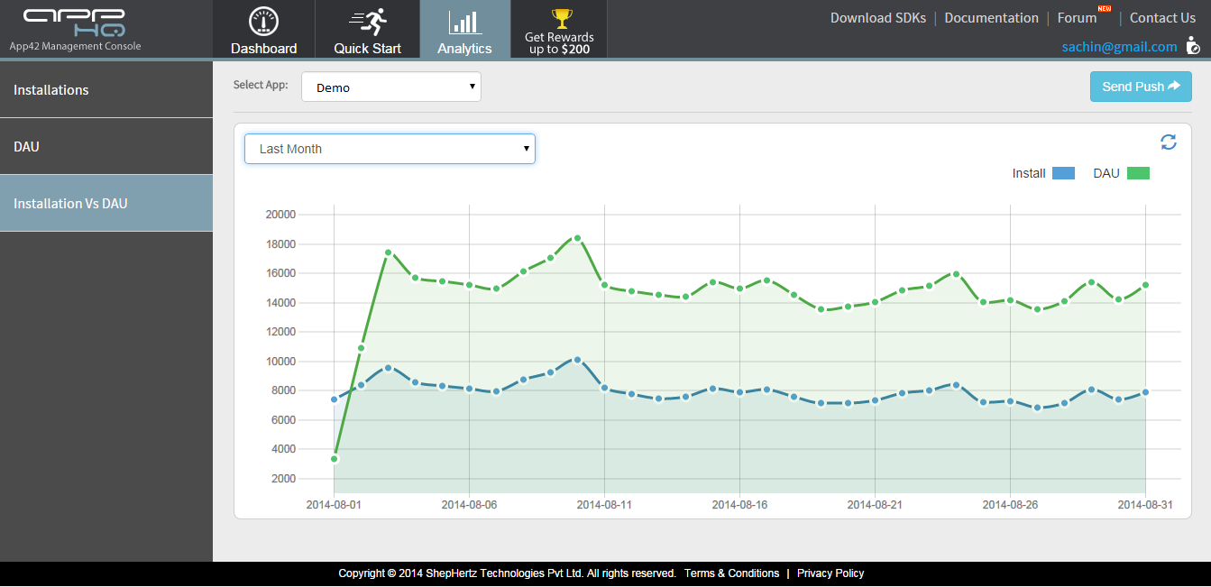This screenshot has width=1211, height=587.
Task: Open Terms & Conditions in footer
Action: click(731, 573)
